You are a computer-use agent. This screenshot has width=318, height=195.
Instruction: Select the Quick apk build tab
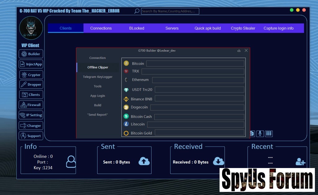207,28
